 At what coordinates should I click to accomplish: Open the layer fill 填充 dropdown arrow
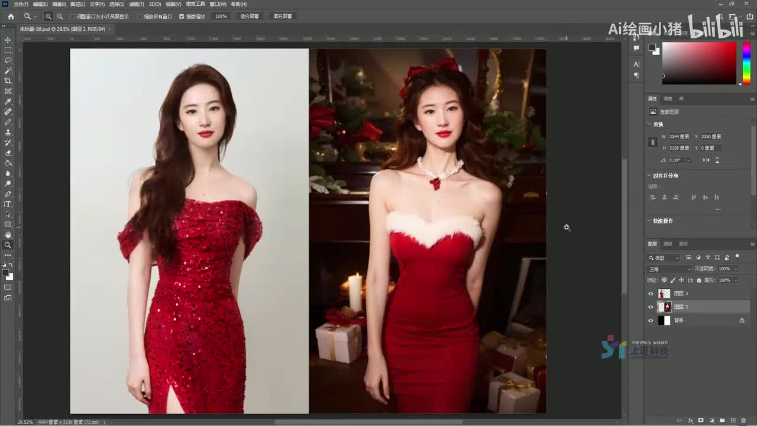point(735,280)
